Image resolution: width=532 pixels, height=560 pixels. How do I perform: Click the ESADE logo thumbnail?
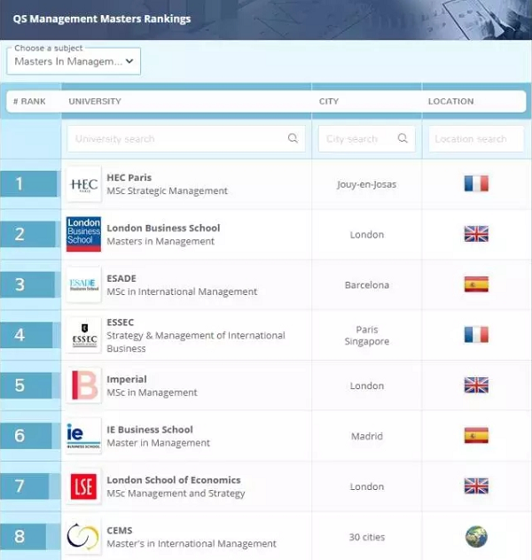point(84,285)
